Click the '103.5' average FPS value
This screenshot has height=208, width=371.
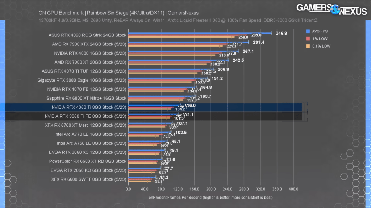181,133
